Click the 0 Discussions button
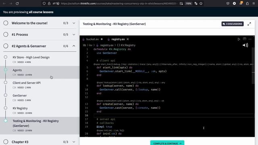The image size is (258, 145). pyautogui.click(x=233, y=24)
